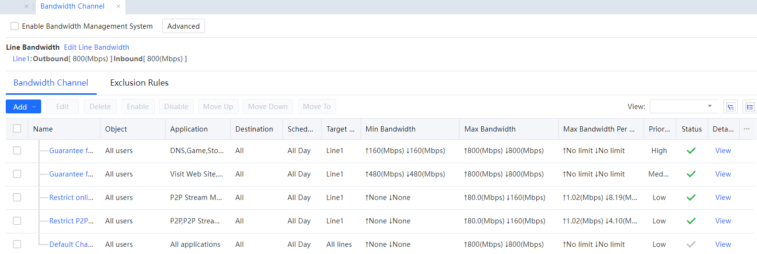Viewport: 757px width, 254px height.
Task: Click the gray status checkmark of Default Channel
Action: 691,244
